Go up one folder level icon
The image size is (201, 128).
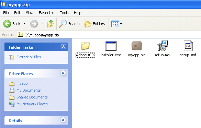[x=51, y=24]
